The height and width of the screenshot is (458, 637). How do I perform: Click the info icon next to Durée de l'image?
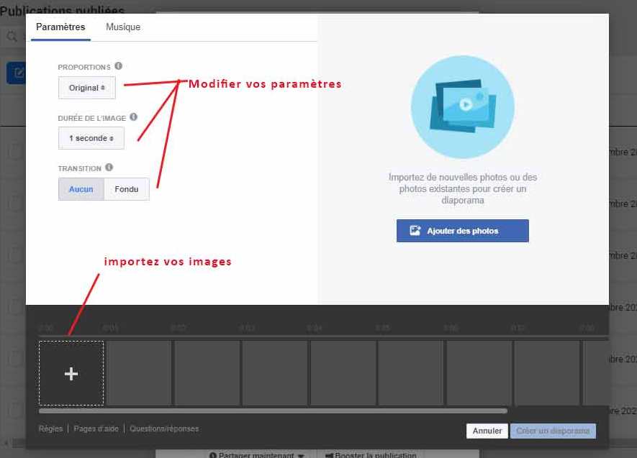point(133,117)
